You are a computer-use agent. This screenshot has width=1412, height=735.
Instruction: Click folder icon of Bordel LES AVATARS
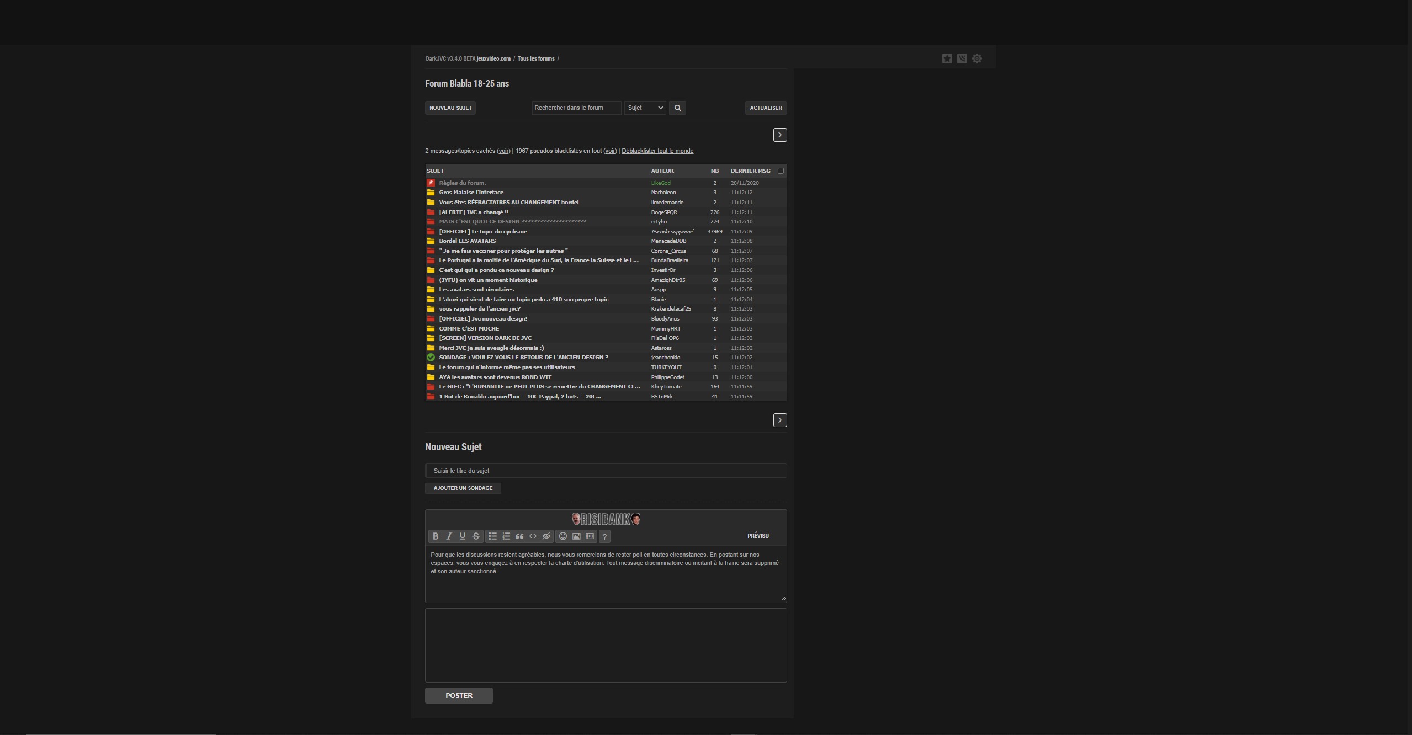tap(431, 241)
